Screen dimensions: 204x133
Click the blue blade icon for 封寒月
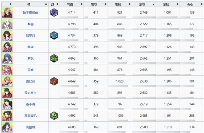coord(54,35)
